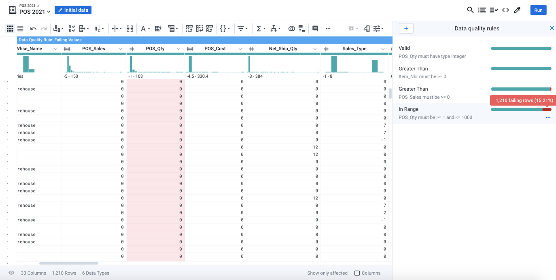This screenshot has height=280, width=556.
Task: Click the data quality rules checklist icon
Action: pos(494,10)
